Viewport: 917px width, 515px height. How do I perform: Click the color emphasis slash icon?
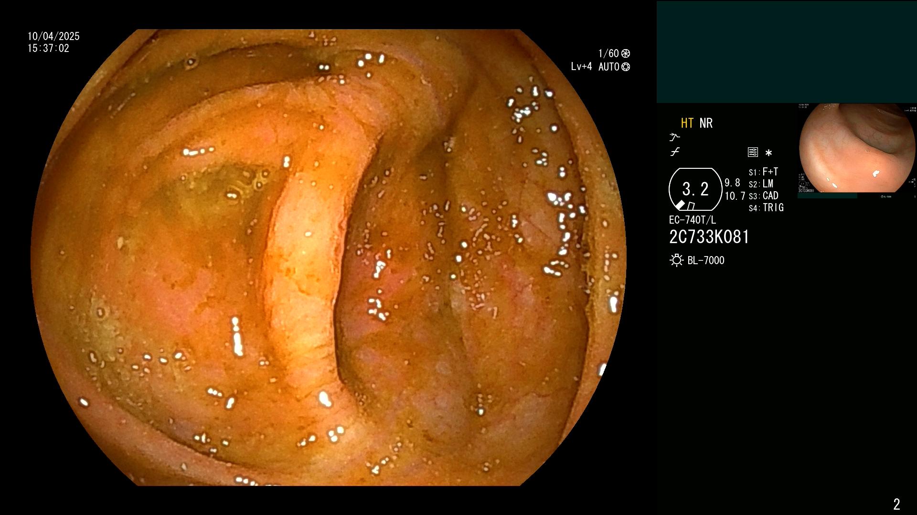[675, 152]
